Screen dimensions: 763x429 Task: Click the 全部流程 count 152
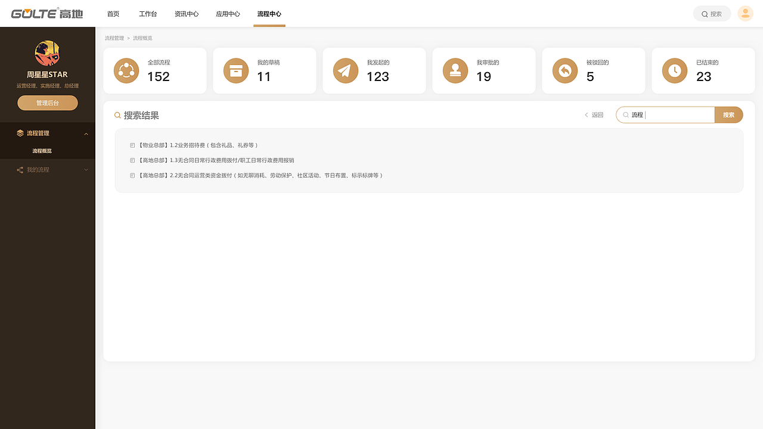coord(159,77)
